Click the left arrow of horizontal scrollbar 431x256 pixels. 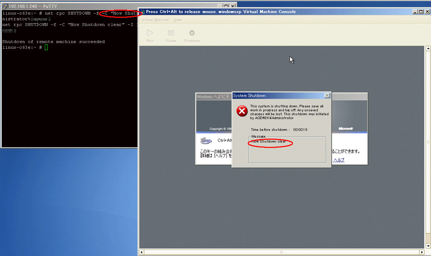(142, 252)
